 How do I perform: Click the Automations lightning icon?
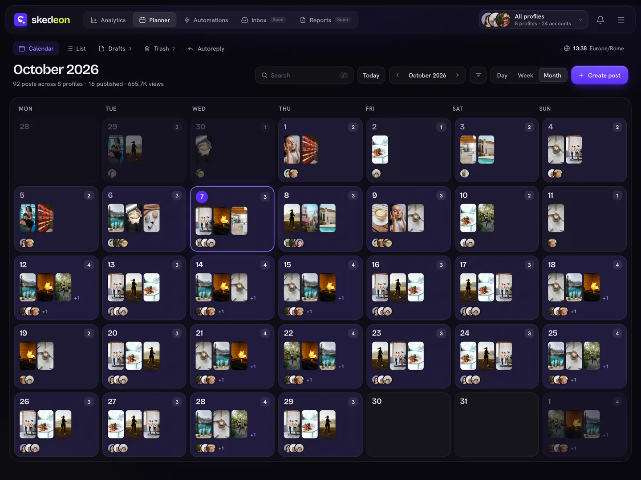(187, 20)
